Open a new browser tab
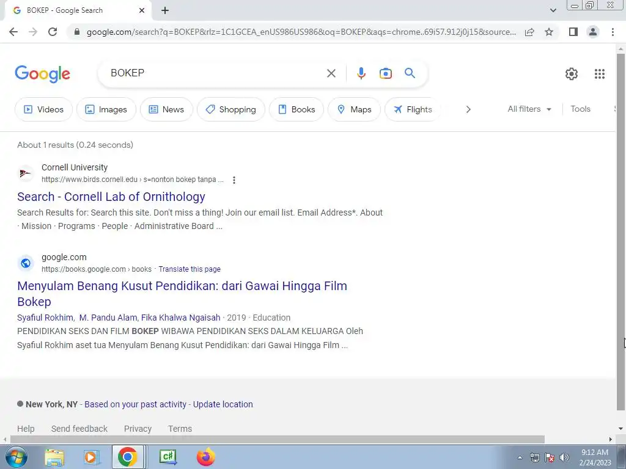 pyautogui.click(x=165, y=11)
